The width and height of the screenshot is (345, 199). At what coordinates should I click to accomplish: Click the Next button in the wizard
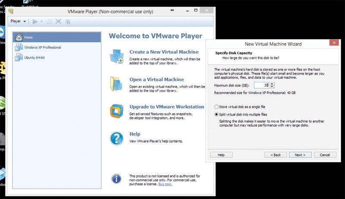(300, 155)
